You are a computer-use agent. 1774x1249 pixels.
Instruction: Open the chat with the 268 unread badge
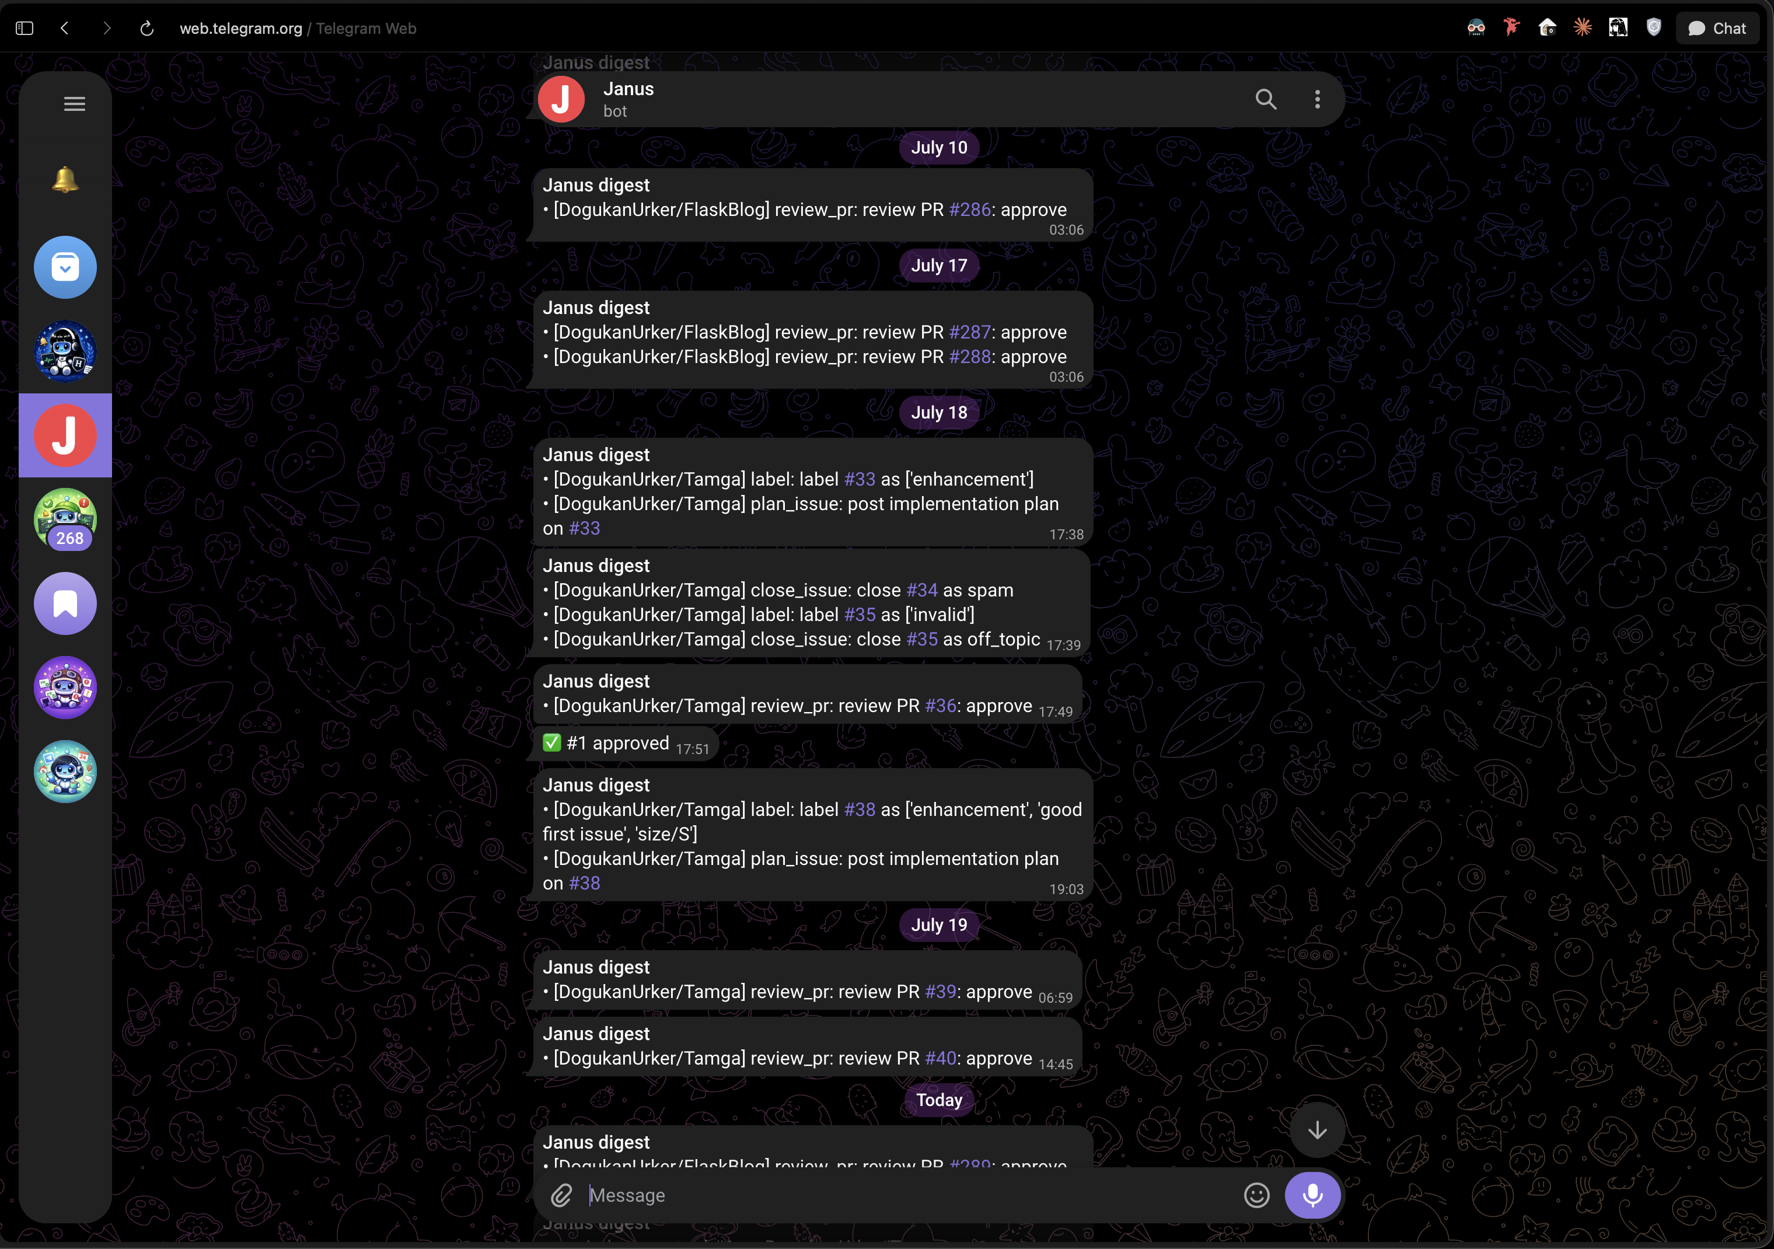pyautogui.click(x=66, y=519)
